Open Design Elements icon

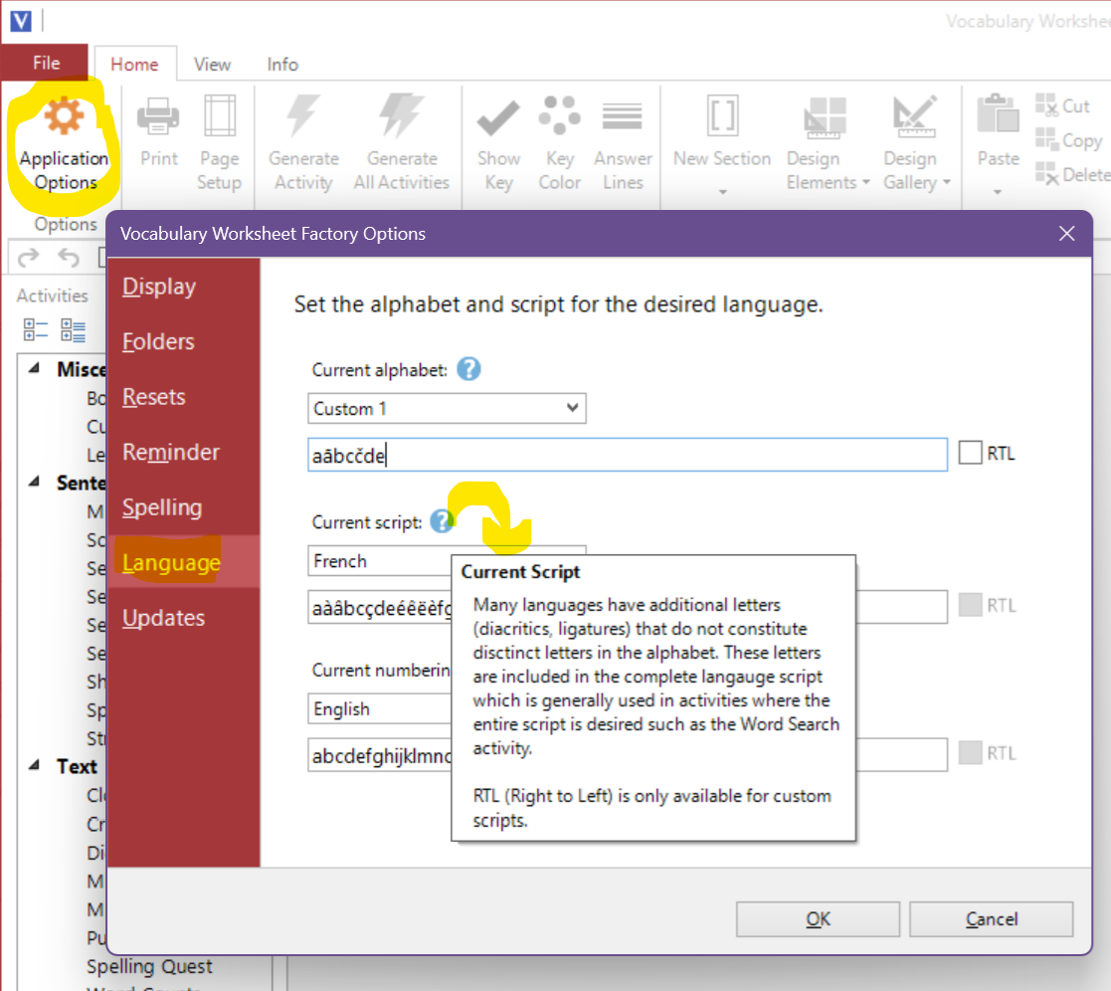(x=825, y=117)
